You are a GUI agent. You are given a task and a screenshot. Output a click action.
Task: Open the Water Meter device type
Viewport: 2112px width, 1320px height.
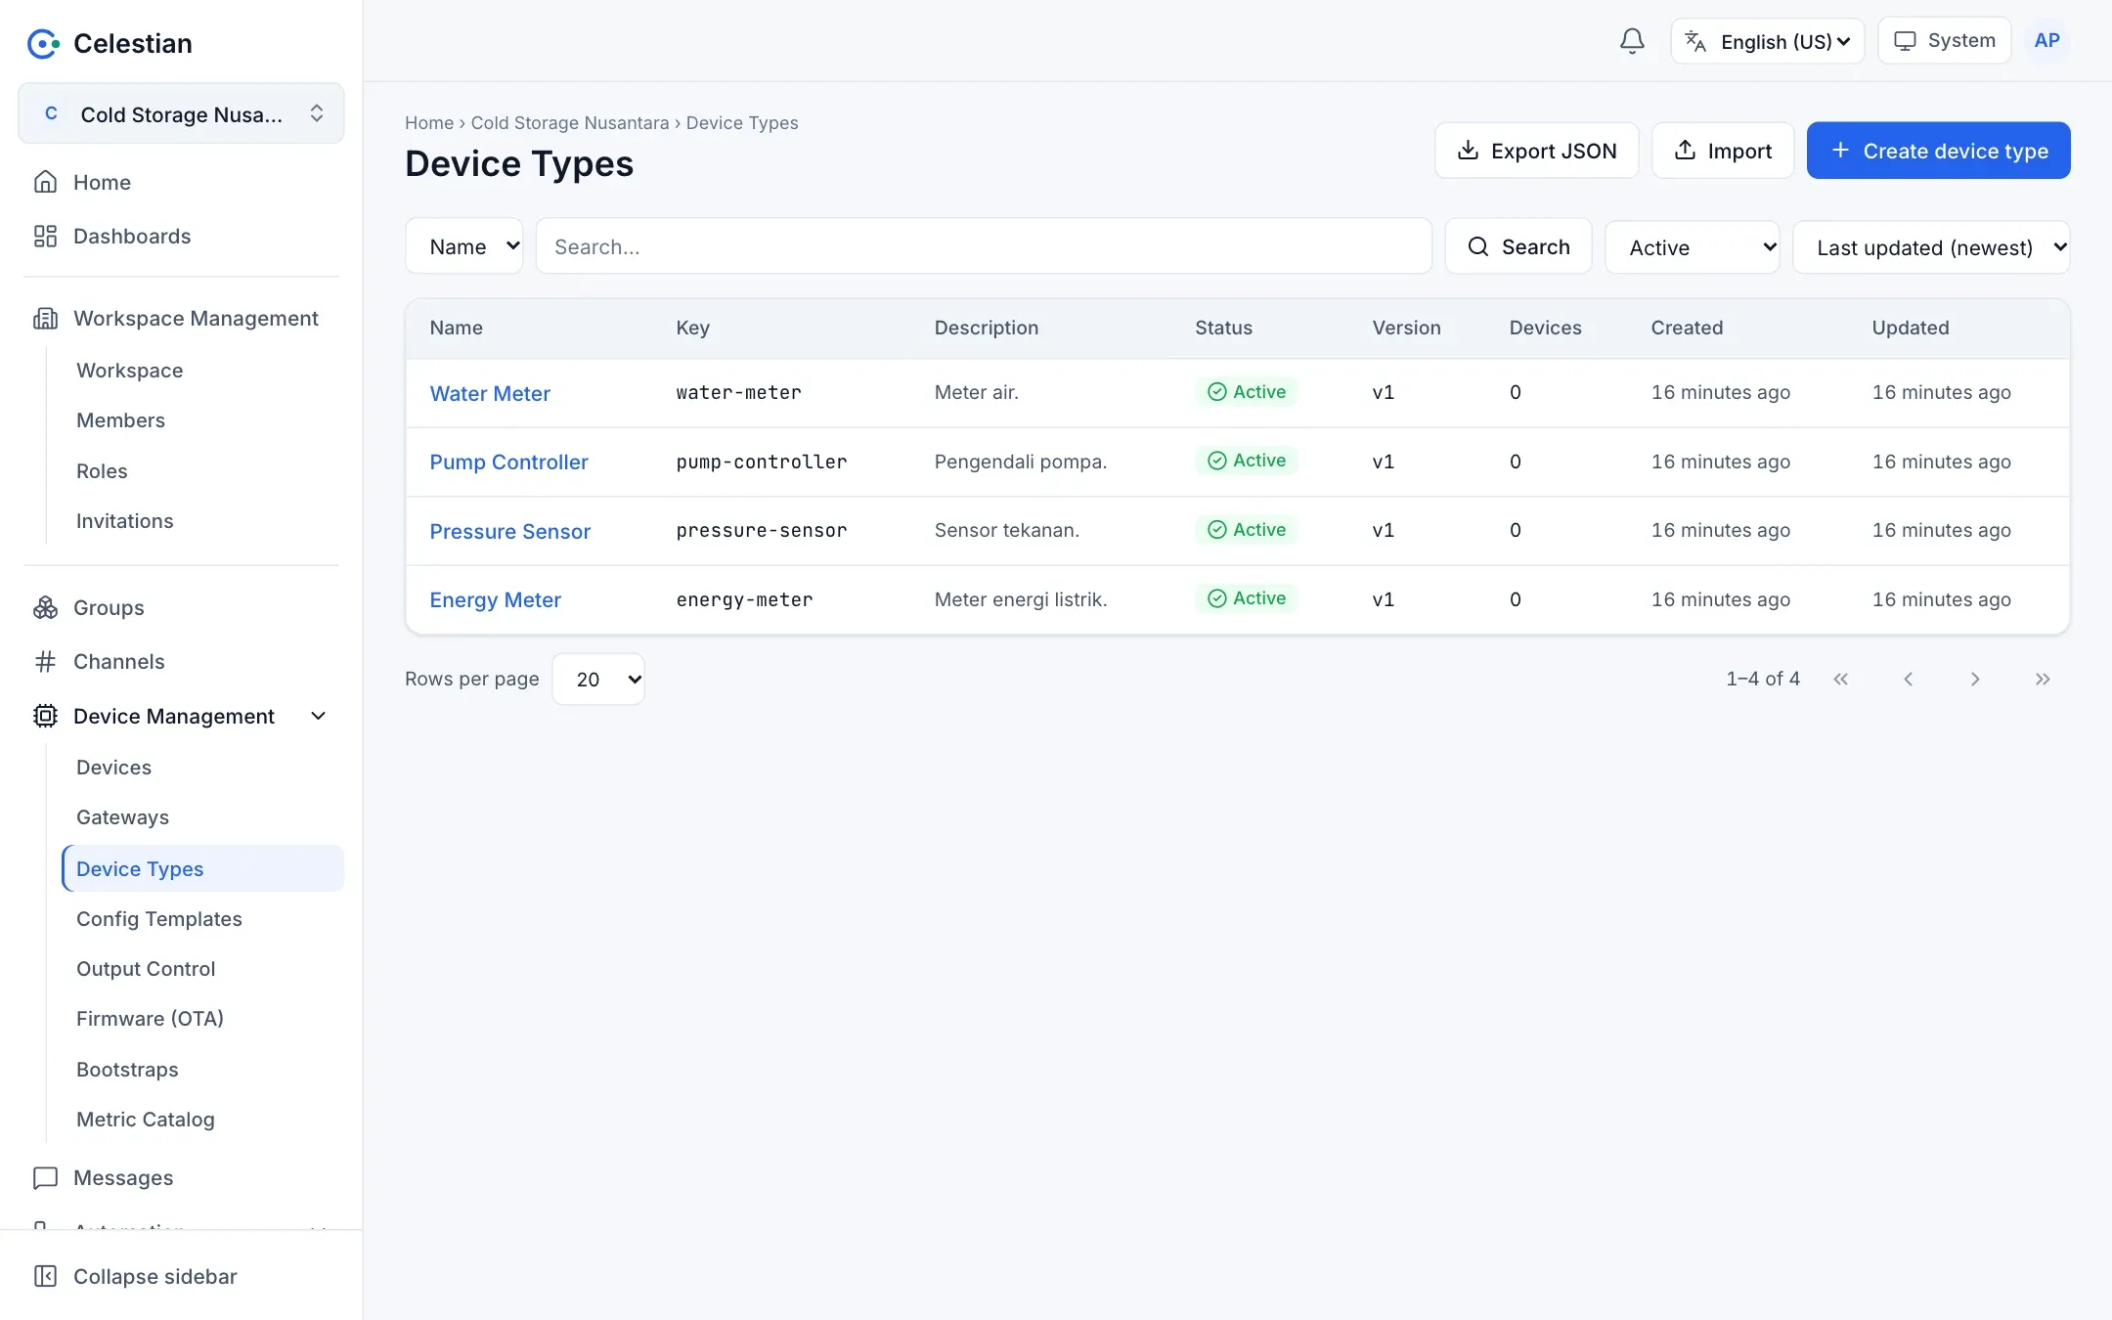(x=490, y=393)
